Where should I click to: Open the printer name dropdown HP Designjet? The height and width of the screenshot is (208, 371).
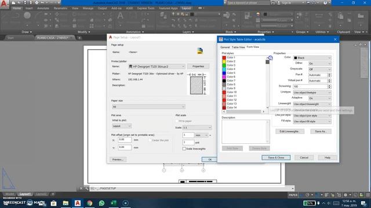[157, 67]
